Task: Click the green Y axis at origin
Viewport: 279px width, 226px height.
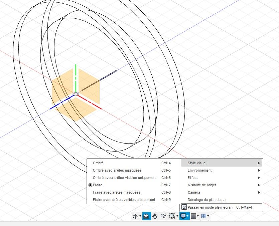Action: point(76,78)
